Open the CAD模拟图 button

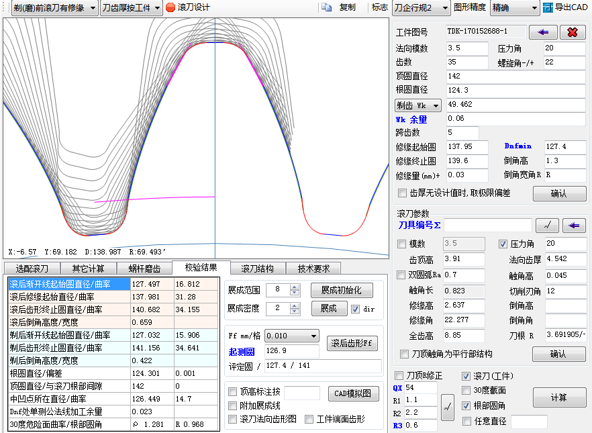tap(353, 394)
